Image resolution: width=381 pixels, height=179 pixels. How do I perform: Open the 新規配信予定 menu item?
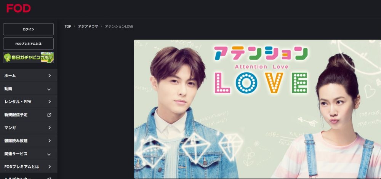click(29, 115)
